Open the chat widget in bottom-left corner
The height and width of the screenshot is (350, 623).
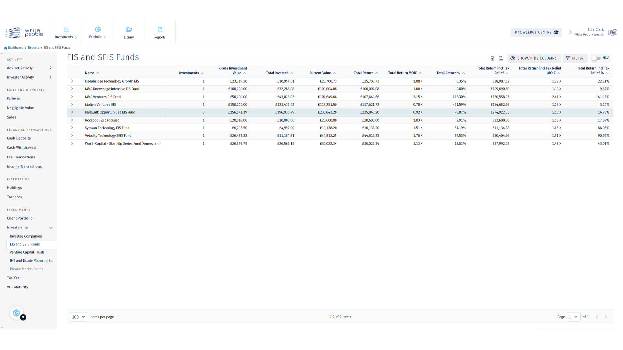pyautogui.click(x=17, y=313)
